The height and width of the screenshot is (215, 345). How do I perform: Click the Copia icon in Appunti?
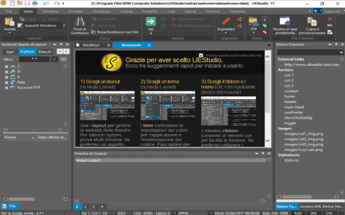(22, 19)
